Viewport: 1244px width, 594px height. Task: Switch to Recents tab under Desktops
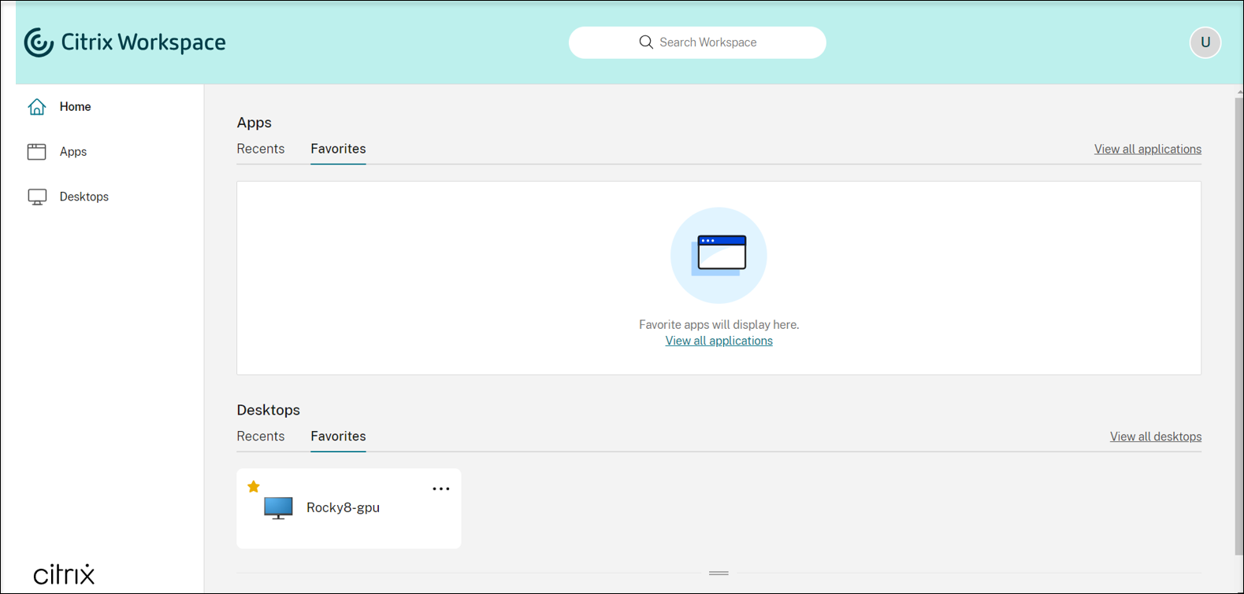[261, 436]
